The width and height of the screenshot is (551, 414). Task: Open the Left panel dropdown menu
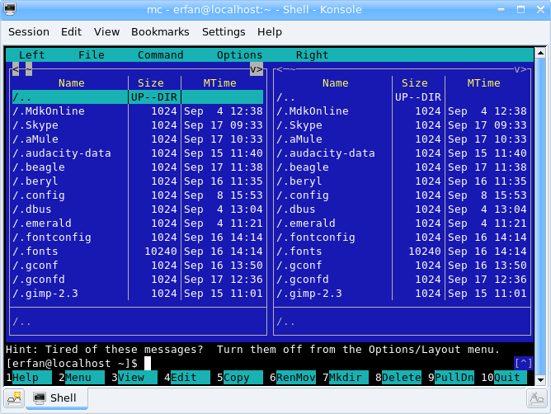tap(31, 55)
